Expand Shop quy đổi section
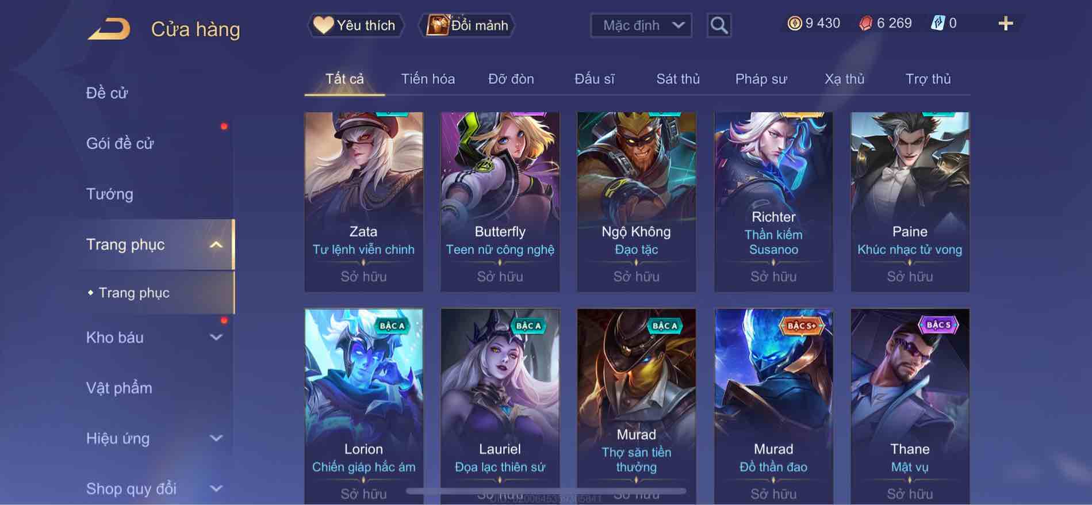The image size is (1092, 505). coord(216,489)
